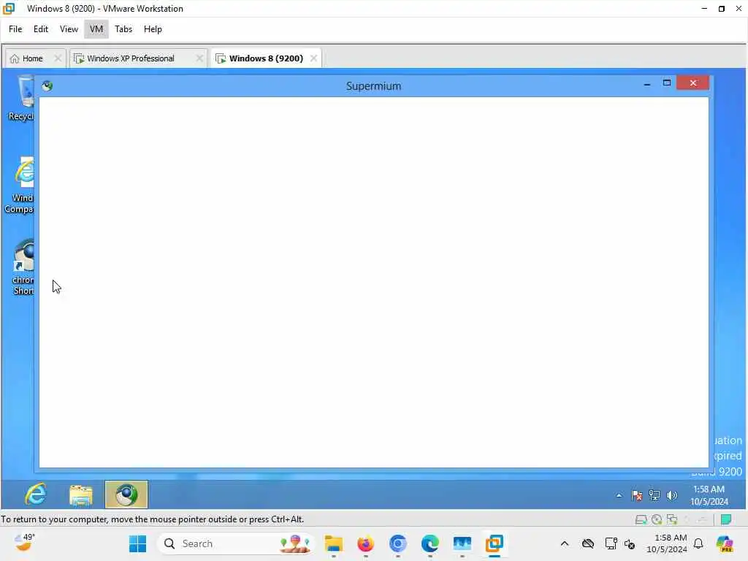The image size is (748, 561).
Task: Click VMware message log status icon
Action: coord(726,519)
